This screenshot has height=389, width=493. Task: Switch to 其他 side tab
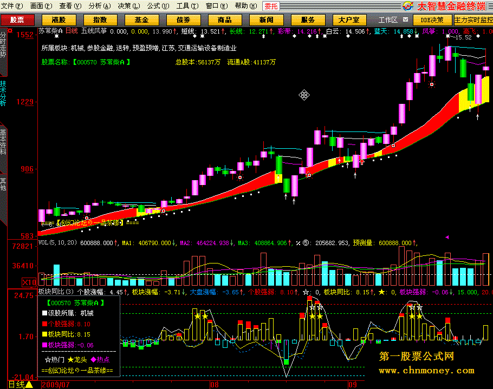3,184
